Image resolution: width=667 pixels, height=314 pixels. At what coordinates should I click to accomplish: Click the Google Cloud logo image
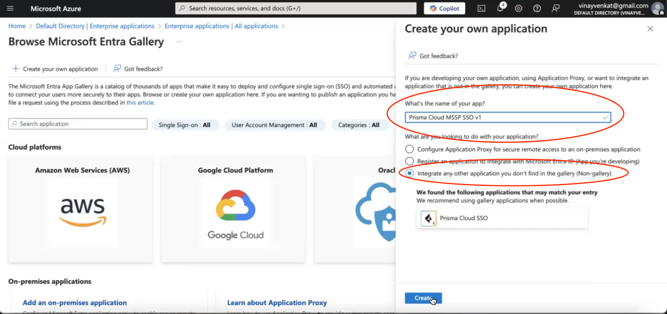coord(235,215)
